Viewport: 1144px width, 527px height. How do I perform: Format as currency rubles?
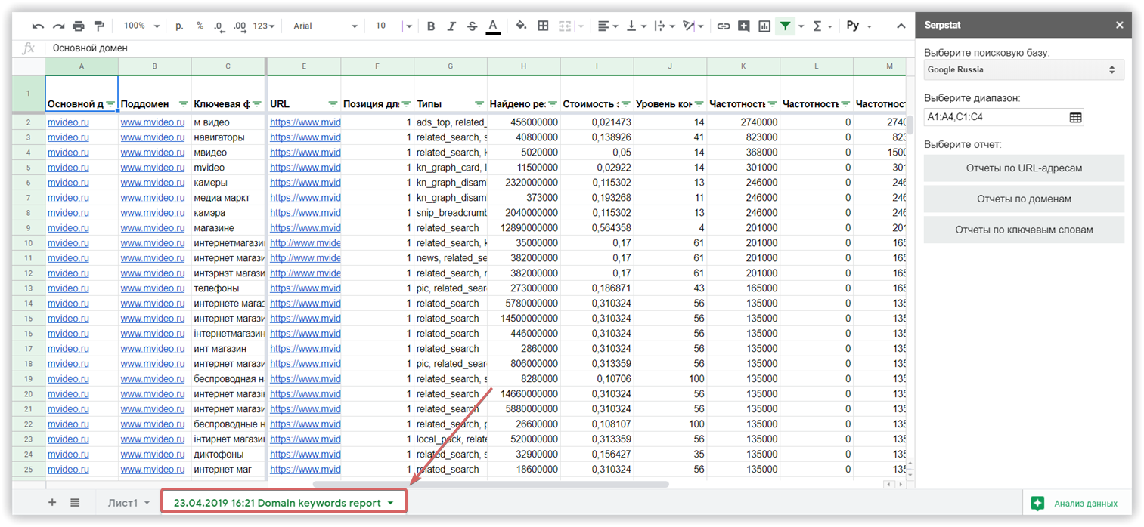pos(179,26)
